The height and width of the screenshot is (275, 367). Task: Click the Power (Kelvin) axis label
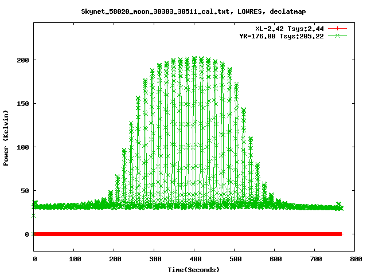pyautogui.click(x=6, y=138)
